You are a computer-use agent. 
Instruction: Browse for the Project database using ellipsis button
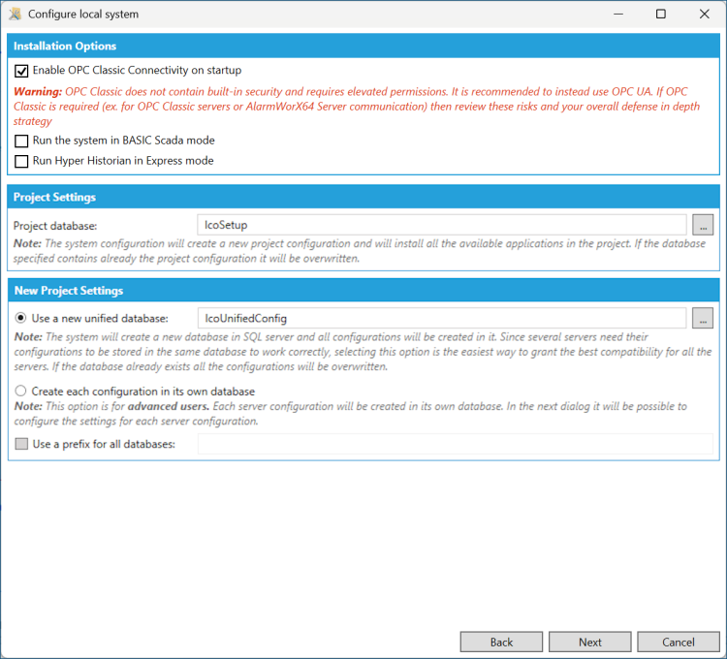click(x=703, y=225)
